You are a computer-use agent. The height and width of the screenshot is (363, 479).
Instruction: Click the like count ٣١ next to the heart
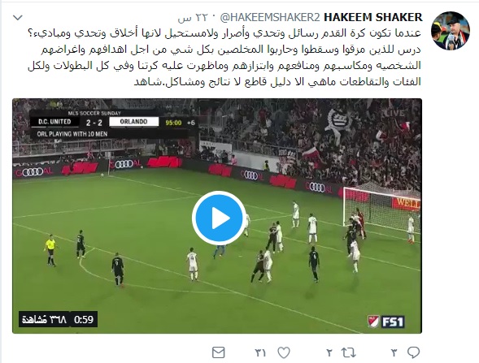(x=260, y=353)
